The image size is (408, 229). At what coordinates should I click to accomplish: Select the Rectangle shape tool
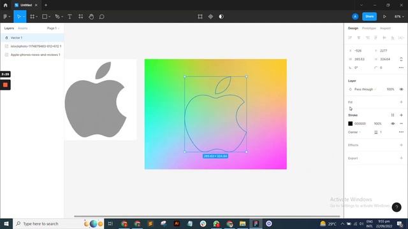point(45,17)
